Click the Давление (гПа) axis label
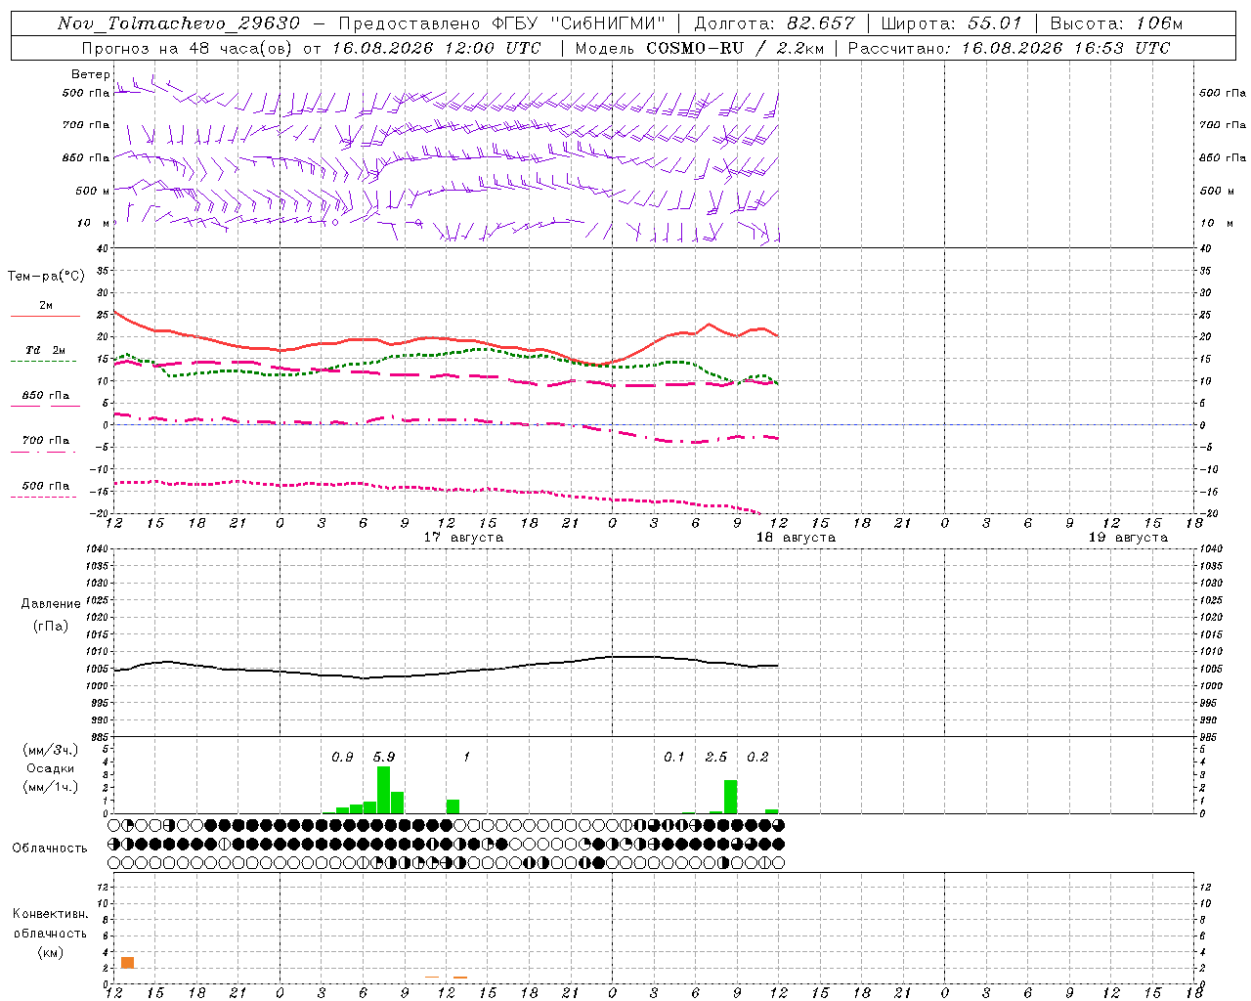The height and width of the screenshot is (1001, 1251). point(51,615)
